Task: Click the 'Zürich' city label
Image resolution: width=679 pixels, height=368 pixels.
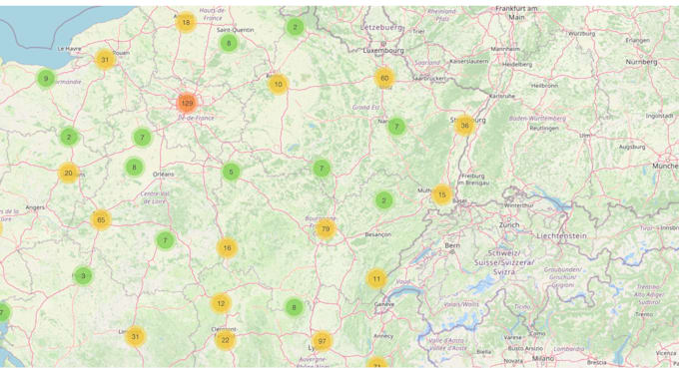Action: point(509,224)
